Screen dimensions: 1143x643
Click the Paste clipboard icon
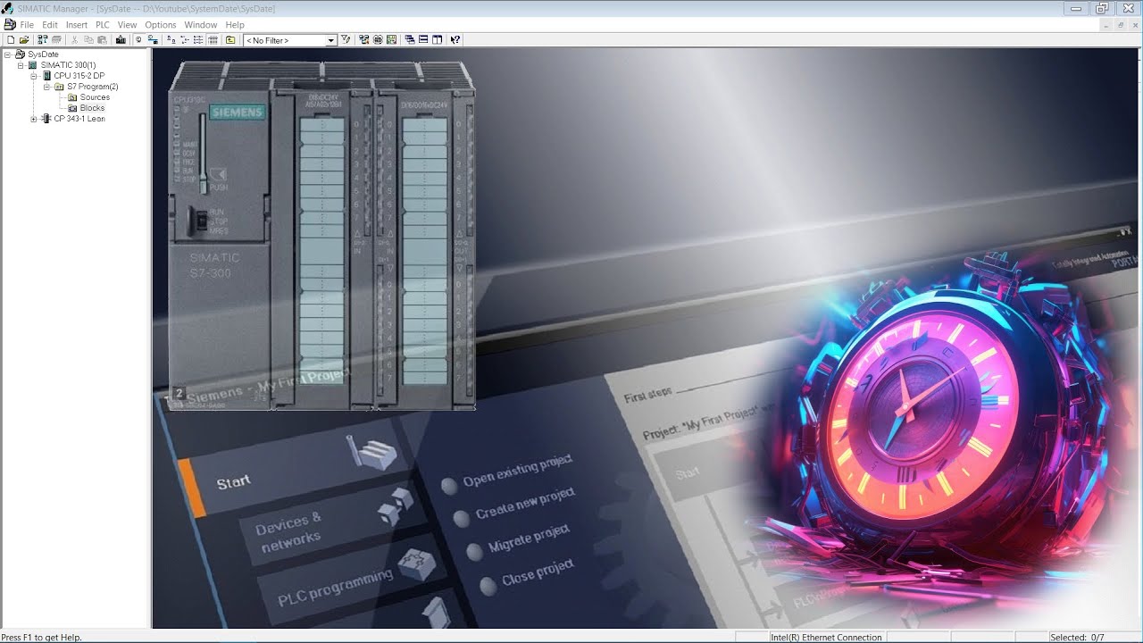pyautogui.click(x=102, y=40)
